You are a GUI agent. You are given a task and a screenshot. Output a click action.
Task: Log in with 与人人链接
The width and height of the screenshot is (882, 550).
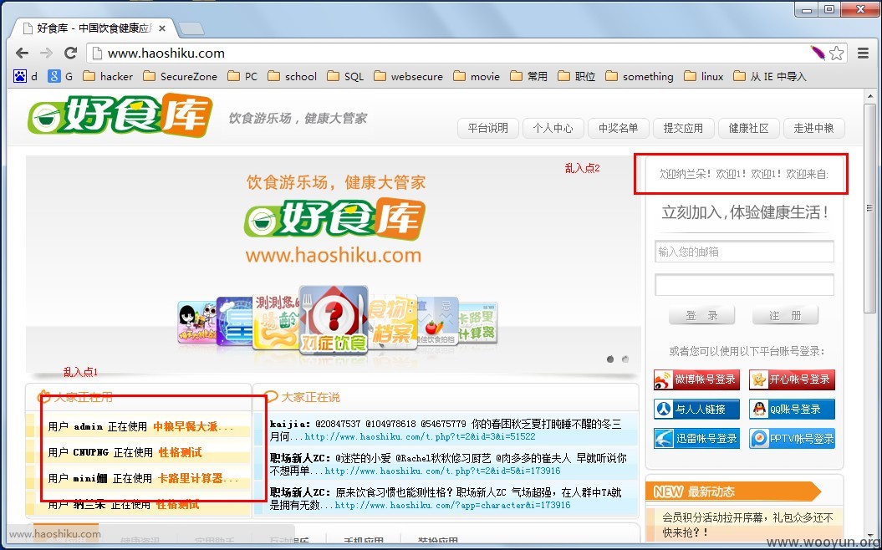pyautogui.click(x=696, y=409)
